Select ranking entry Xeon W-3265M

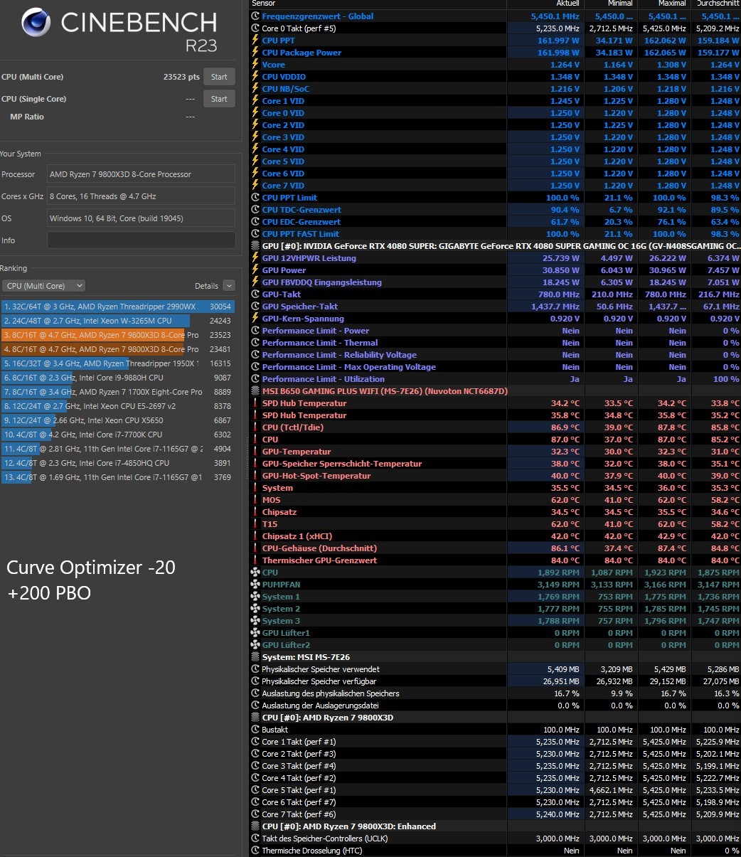click(x=118, y=321)
